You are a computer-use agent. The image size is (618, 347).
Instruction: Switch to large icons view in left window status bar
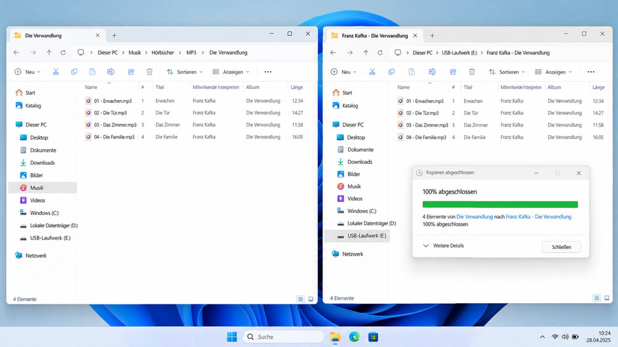point(311,299)
